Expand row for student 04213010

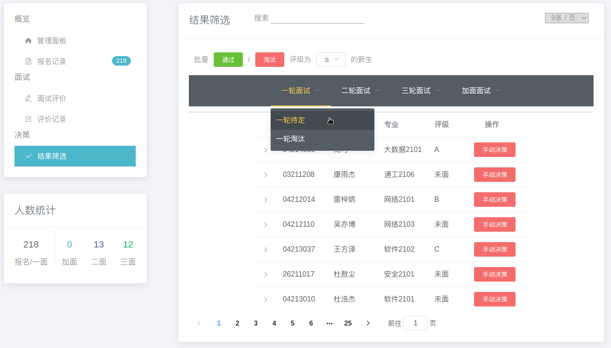266,299
